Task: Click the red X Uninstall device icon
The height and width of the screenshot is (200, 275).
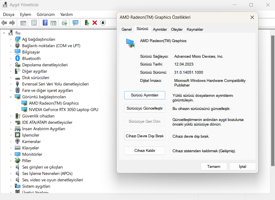Action: click(x=95, y=23)
